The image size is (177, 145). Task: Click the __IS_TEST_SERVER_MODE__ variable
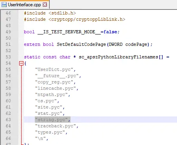[x=69, y=32]
